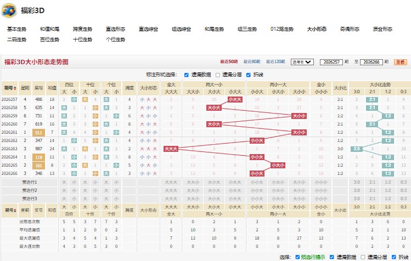Open the 质合形态 page
This screenshot has width=411, height=261.
pyautogui.click(x=382, y=29)
